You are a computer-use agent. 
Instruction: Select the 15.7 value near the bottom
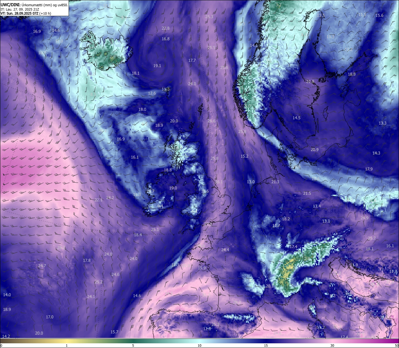point(114,332)
